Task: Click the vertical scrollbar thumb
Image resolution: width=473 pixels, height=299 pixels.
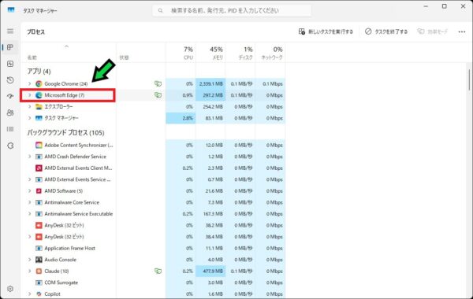Action: pos(469,79)
